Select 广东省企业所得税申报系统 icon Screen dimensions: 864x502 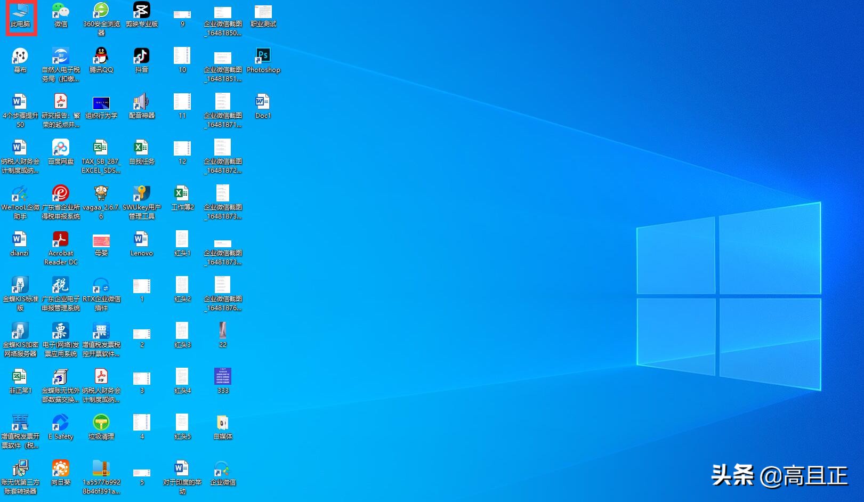(x=61, y=202)
